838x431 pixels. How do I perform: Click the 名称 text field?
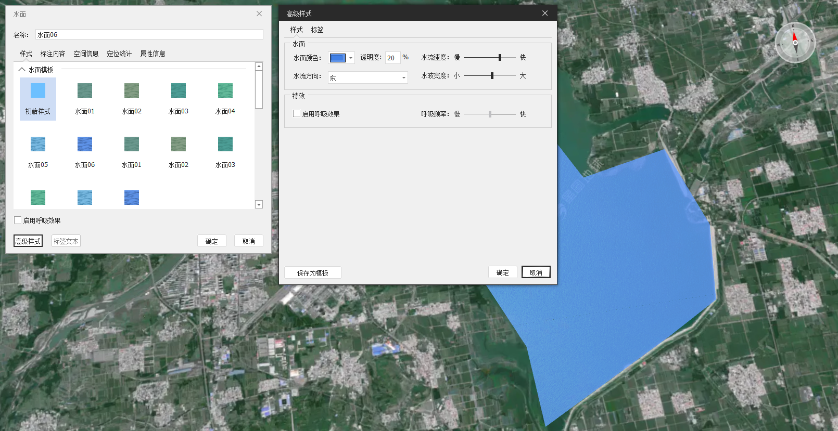click(x=149, y=34)
